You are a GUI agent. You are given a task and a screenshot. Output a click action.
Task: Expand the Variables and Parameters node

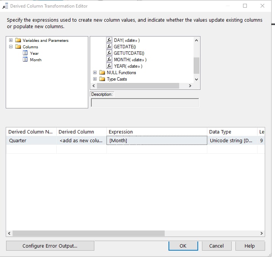[11, 40]
